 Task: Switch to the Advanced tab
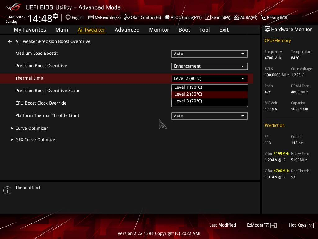[x=127, y=30]
